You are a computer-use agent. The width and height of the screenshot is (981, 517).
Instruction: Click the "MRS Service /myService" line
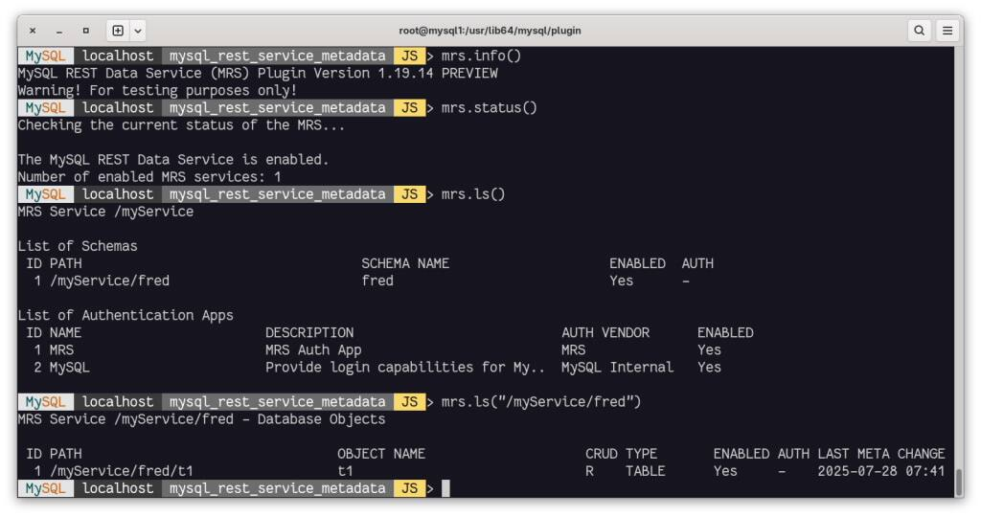(105, 212)
